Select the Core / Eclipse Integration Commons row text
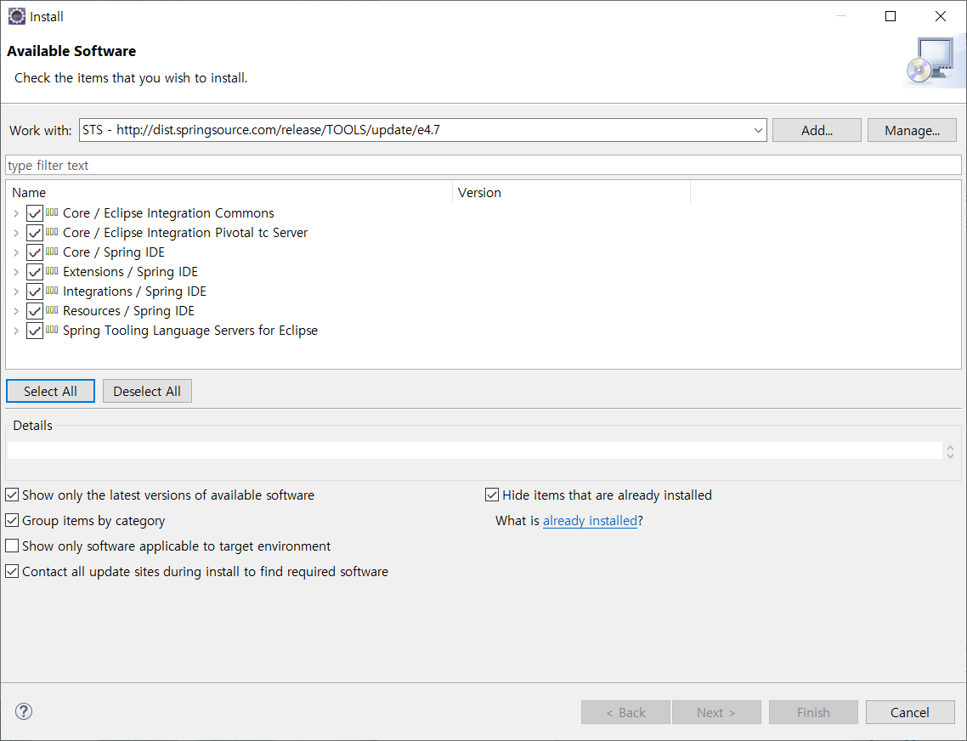This screenshot has width=967, height=741. [168, 212]
